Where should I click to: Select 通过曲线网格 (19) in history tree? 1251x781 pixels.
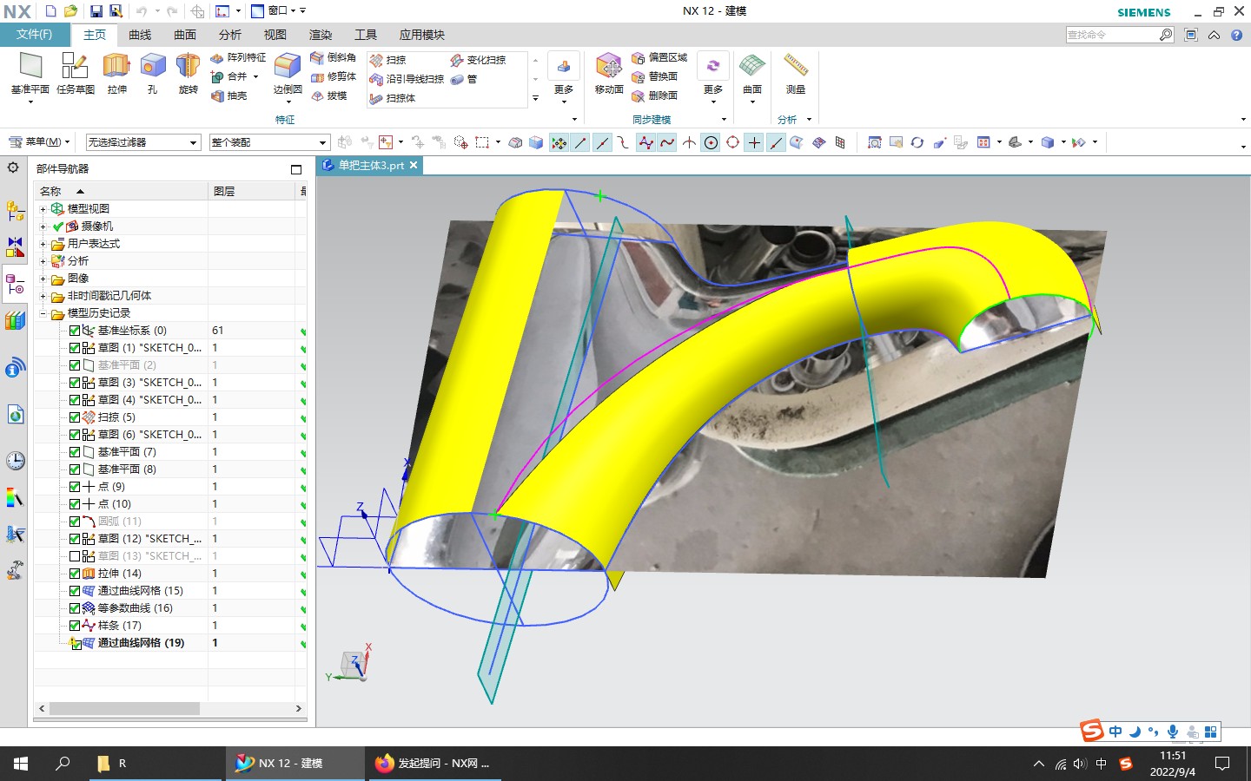click(x=141, y=643)
